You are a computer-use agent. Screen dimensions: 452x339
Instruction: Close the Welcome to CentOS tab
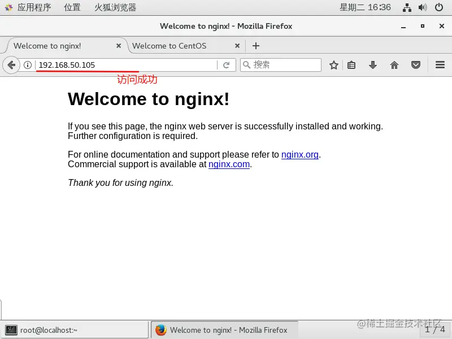pyautogui.click(x=237, y=46)
